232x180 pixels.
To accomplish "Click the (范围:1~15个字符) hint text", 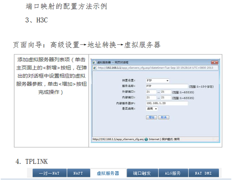I will [x=201, y=87].
